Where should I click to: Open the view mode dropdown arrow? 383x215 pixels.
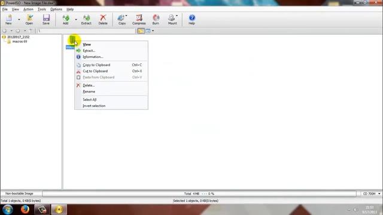153,31
